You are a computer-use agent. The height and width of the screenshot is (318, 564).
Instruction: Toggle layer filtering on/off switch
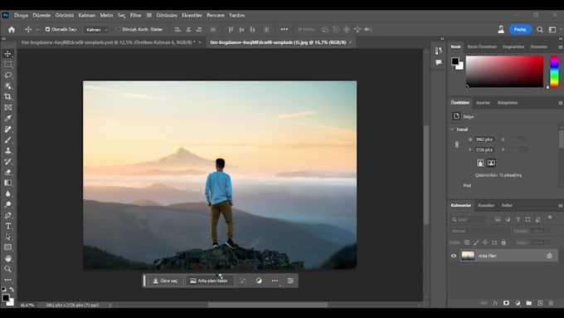[550, 218]
